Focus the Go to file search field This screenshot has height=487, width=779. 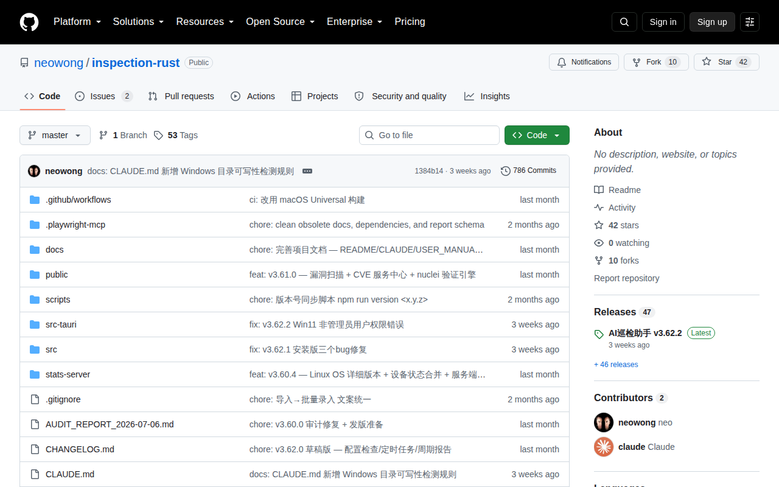pos(429,135)
